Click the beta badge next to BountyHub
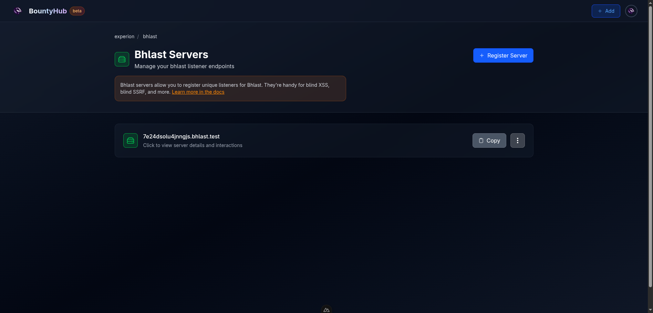Viewport: 653px width, 313px height. coord(77,11)
